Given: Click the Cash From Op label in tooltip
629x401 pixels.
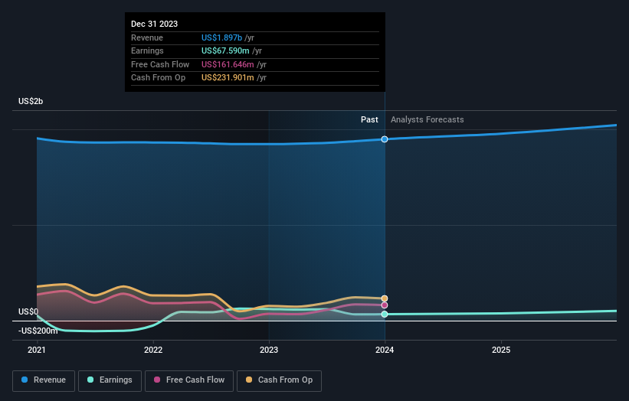Looking at the screenshot, I should pos(158,78).
